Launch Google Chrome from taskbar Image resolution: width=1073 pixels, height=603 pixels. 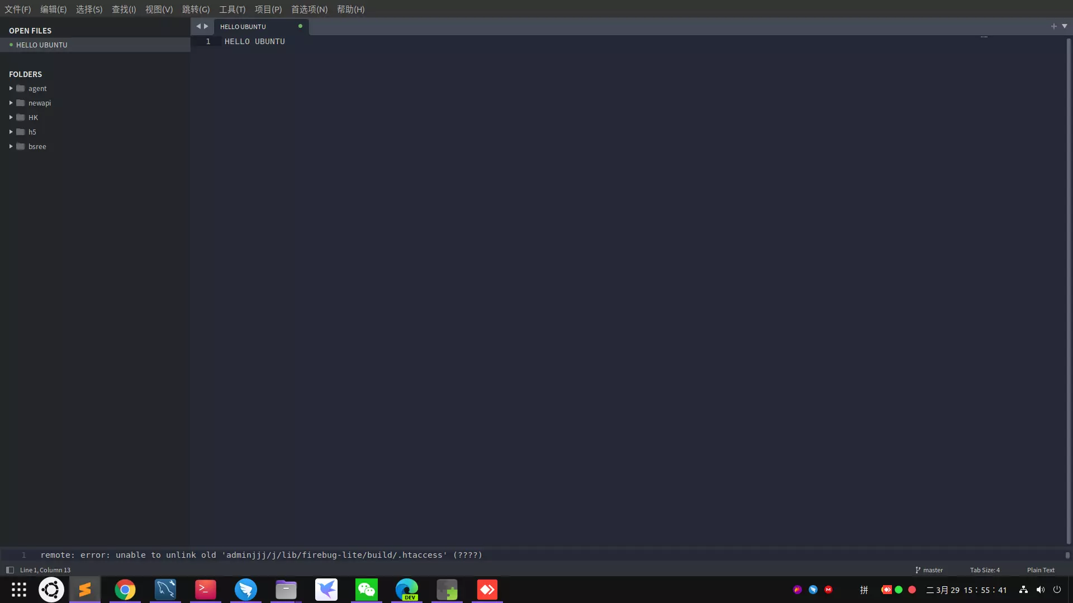pos(125,590)
